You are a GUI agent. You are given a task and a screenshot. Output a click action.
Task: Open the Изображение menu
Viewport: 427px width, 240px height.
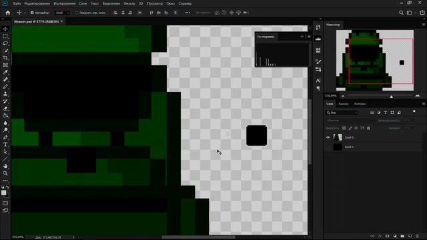(65, 3)
